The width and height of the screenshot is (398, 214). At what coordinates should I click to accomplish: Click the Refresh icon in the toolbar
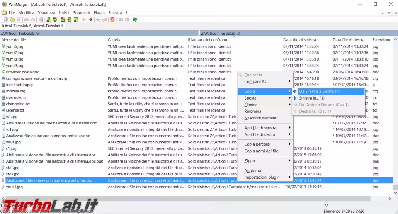point(135,19)
